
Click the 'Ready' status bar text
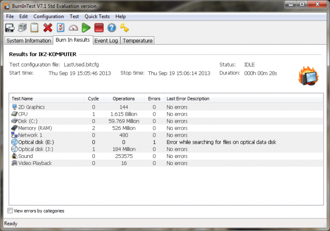(x=11, y=224)
